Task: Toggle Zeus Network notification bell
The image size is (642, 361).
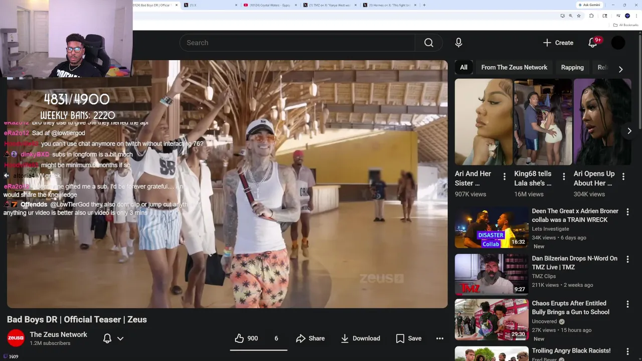Action: [x=107, y=338]
